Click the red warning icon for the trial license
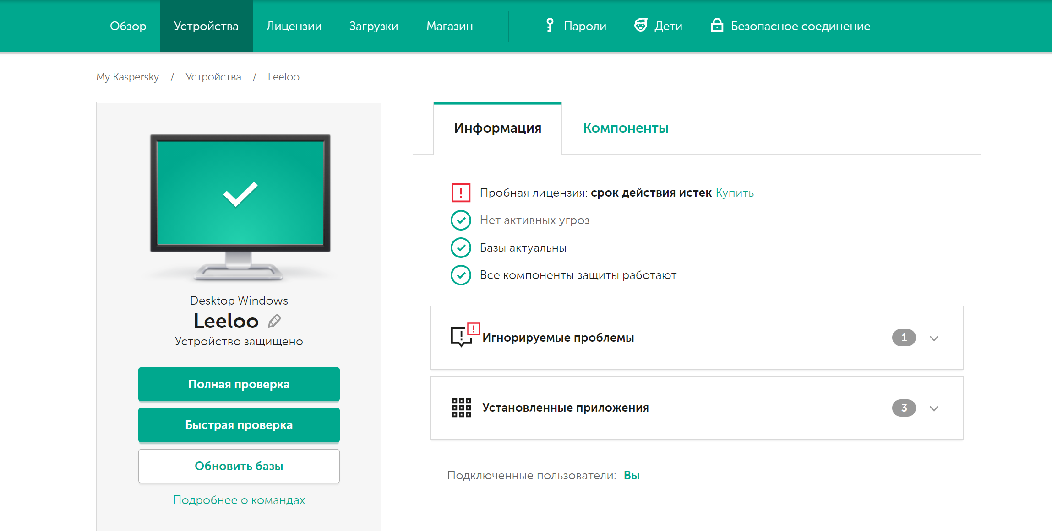1052x531 pixels. (x=461, y=193)
